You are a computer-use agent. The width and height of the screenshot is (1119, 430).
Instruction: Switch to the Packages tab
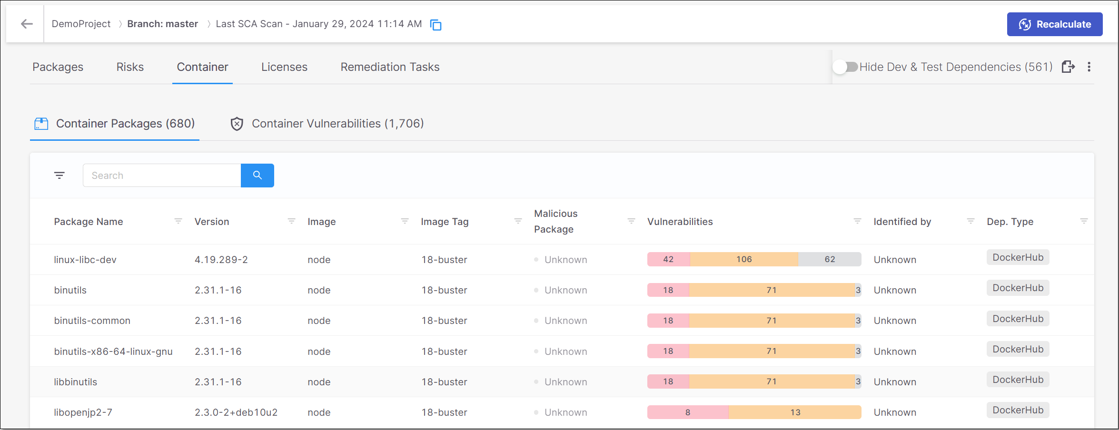tap(58, 67)
